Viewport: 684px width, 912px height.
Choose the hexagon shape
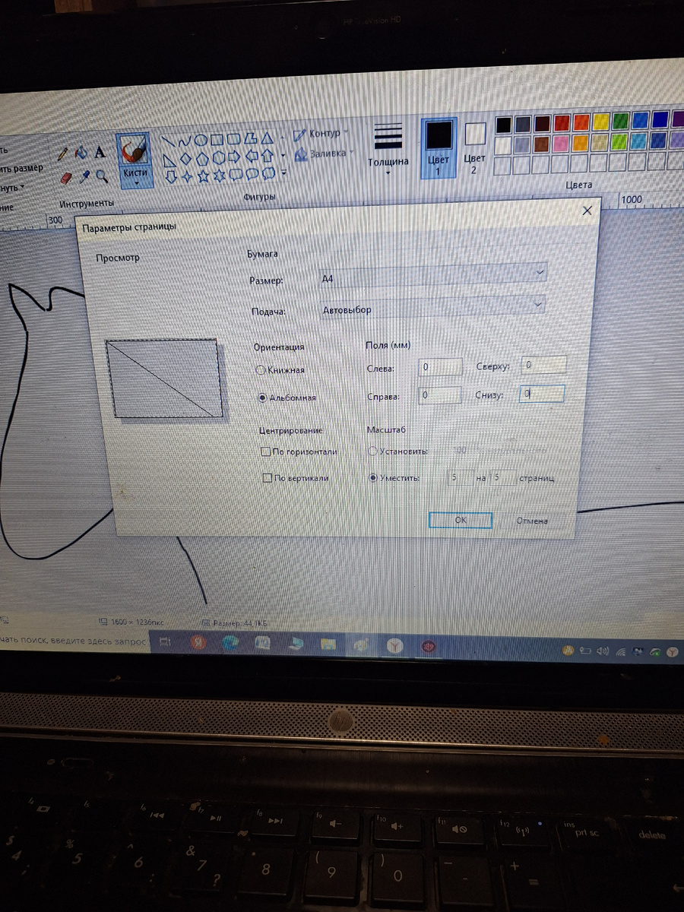(x=218, y=157)
